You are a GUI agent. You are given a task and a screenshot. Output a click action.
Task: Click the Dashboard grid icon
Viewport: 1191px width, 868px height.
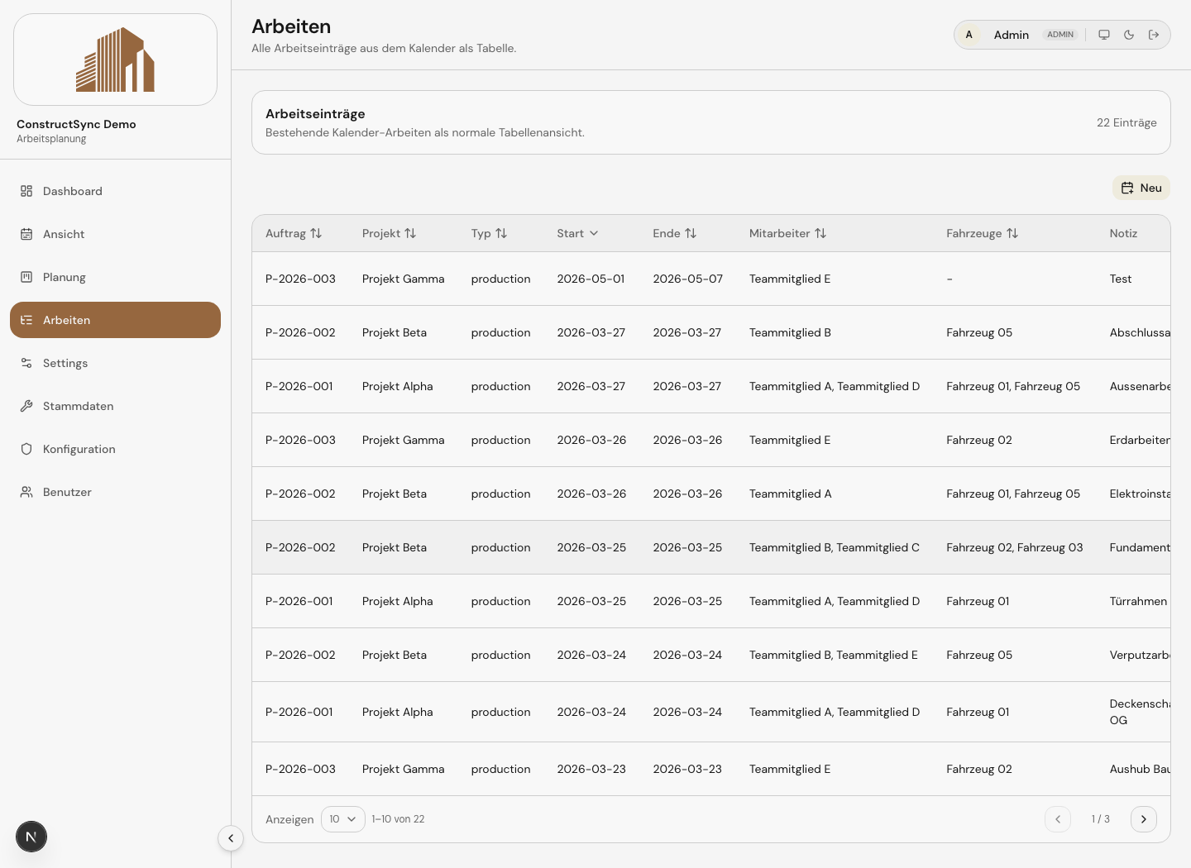coord(26,191)
